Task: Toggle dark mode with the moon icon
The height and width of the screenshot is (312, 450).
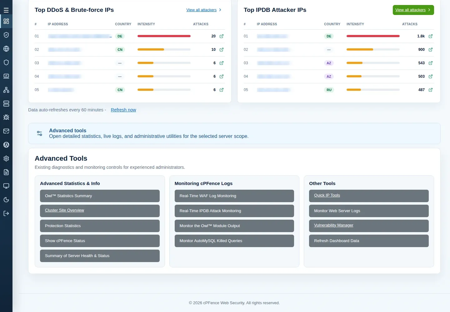Action: 6,200
